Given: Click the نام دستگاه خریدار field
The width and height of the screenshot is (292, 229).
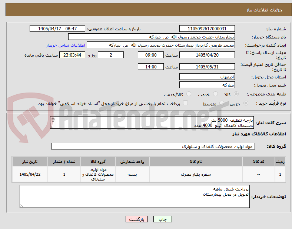Looking at the screenshot, I should pos(152,37).
